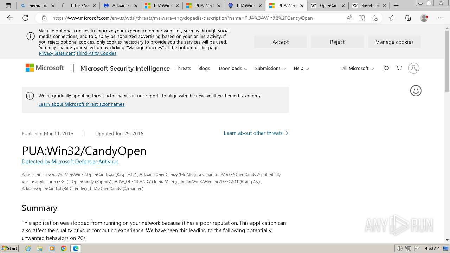Click the Action Center flag tray icon

pos(417,248)
